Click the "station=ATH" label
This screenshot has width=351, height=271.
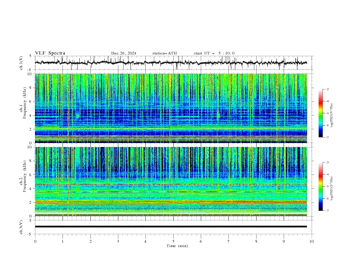[164, 53]
